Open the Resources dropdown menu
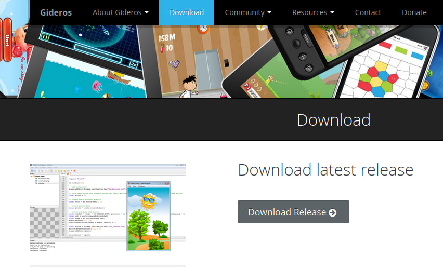The width and height of the screenshot is (443, 270). (x=313, y=12)
